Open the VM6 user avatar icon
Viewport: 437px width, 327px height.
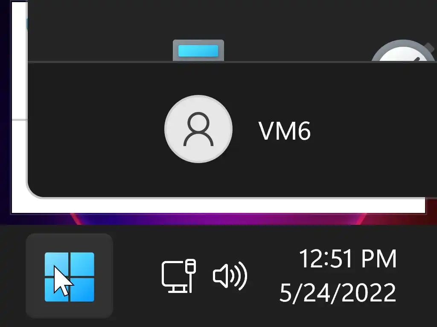pos(198,129)
